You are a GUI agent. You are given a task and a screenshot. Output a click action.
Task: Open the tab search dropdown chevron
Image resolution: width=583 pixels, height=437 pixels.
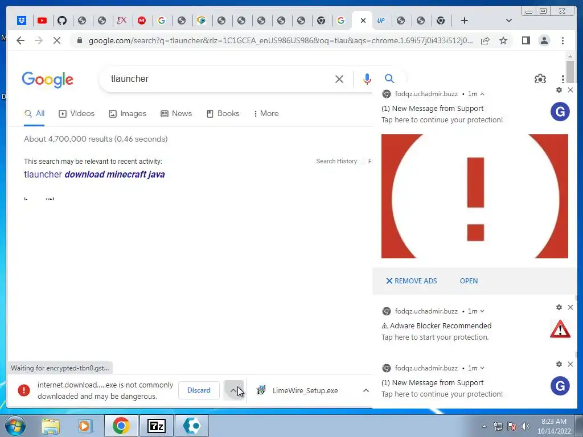(x=508, y=20)
